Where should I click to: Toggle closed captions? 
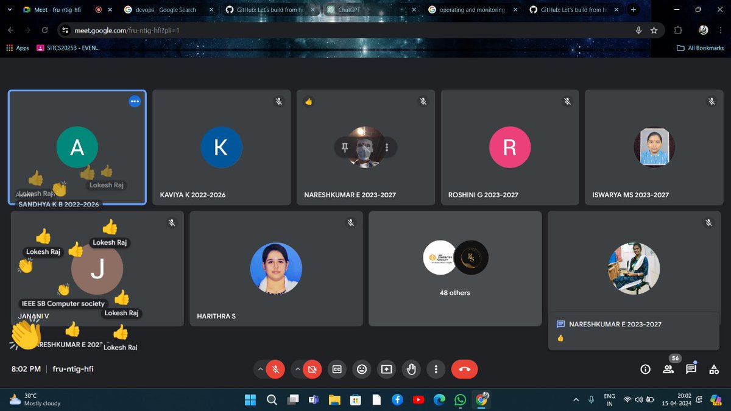coord(337,369)
